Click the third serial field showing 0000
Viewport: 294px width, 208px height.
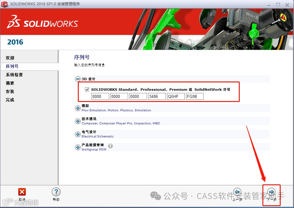[138, 96]
